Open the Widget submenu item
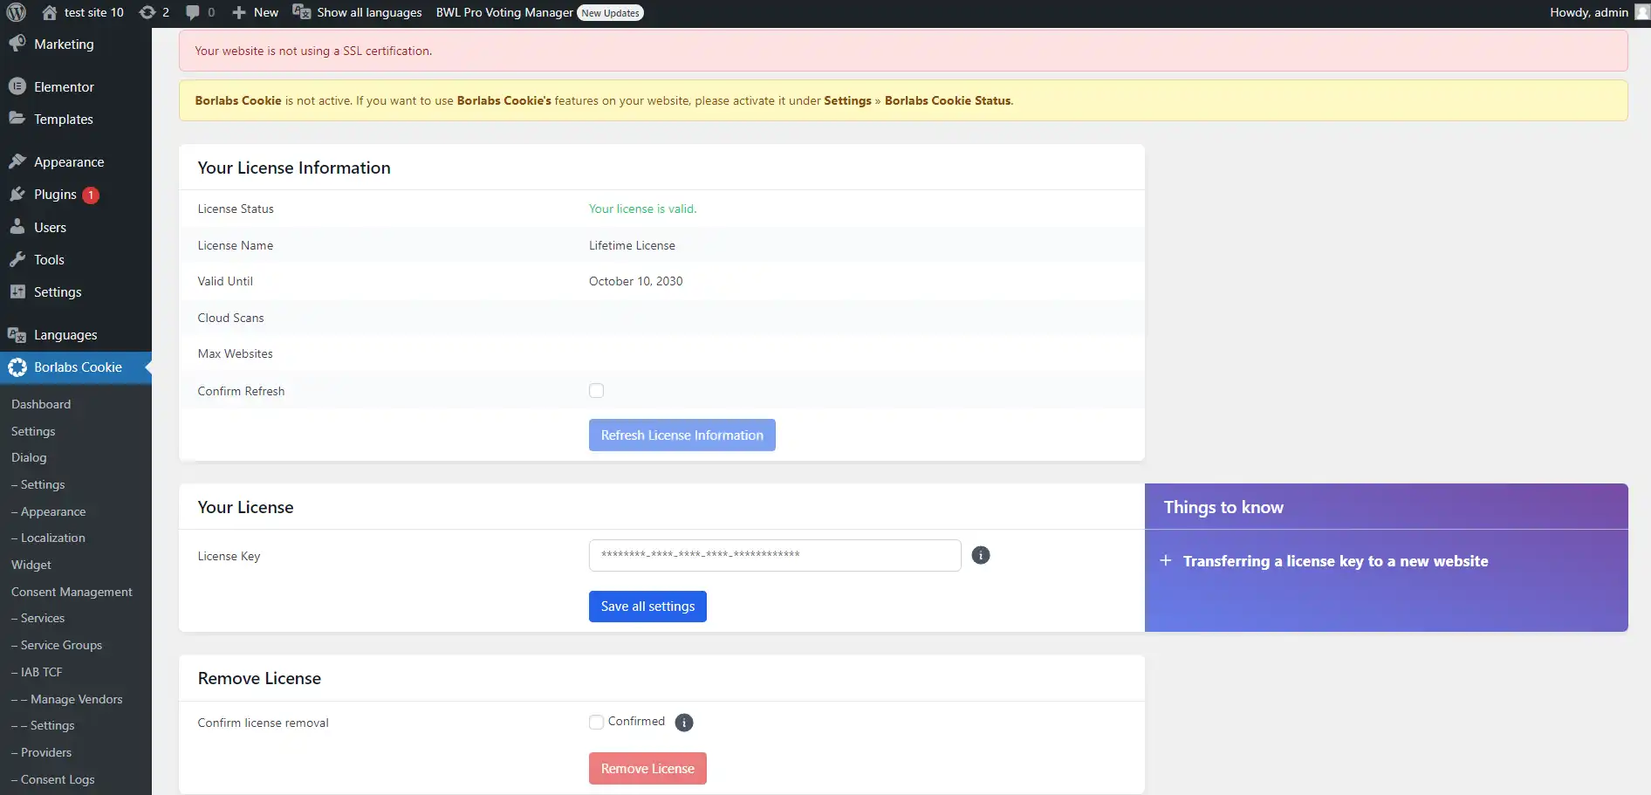 (31, 565)
